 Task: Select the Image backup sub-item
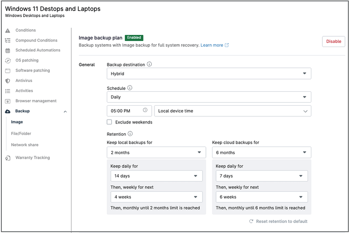pos(17,122)
